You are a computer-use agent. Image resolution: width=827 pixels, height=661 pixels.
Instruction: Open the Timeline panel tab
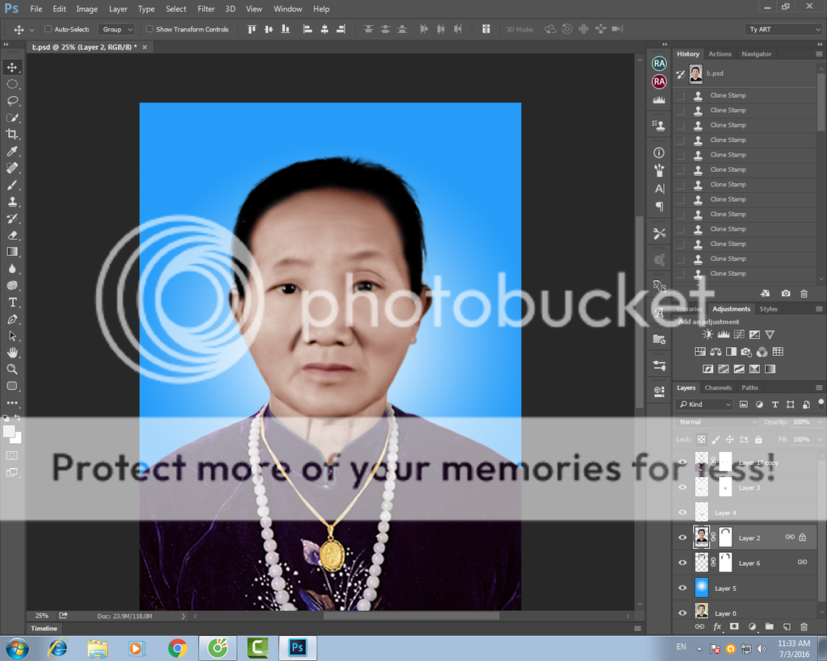coord(44,629)
